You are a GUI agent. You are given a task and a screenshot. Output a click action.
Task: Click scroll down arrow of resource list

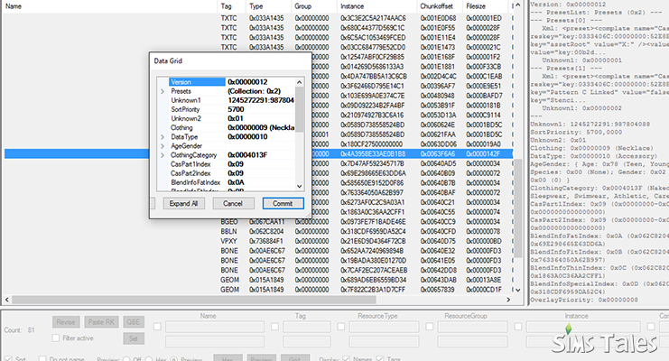518,290
